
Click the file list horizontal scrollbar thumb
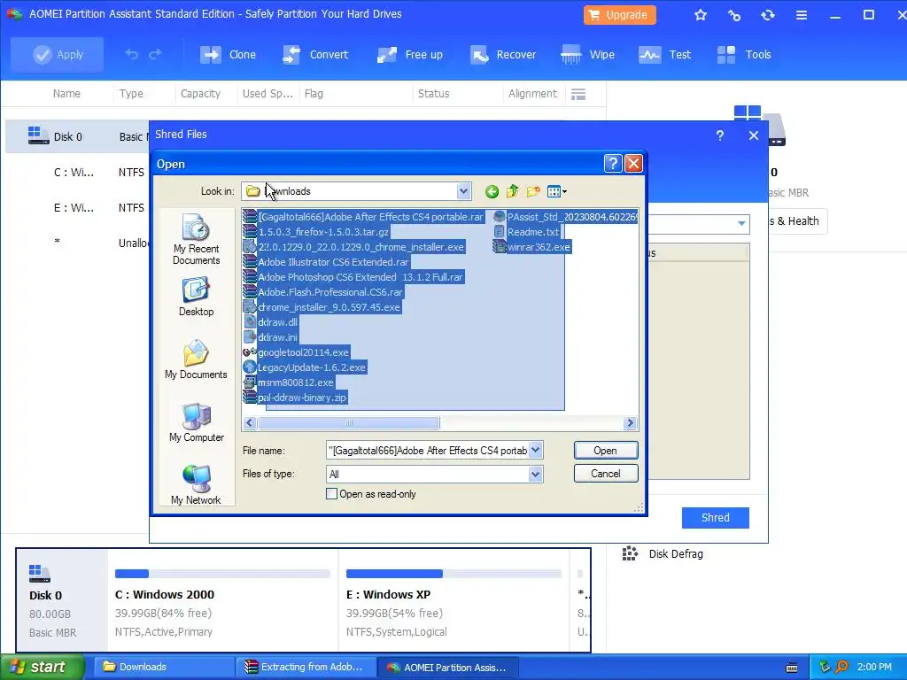[x=349, y=423]
